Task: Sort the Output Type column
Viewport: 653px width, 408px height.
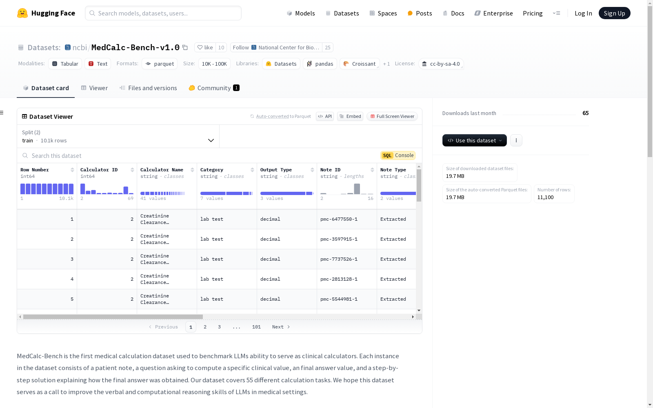Action: click(312, 170)
